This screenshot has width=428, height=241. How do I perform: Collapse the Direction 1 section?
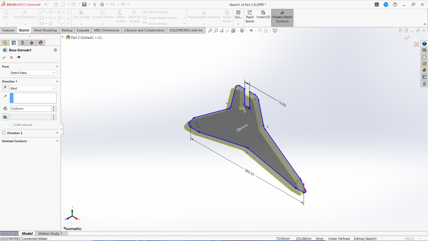57,81
